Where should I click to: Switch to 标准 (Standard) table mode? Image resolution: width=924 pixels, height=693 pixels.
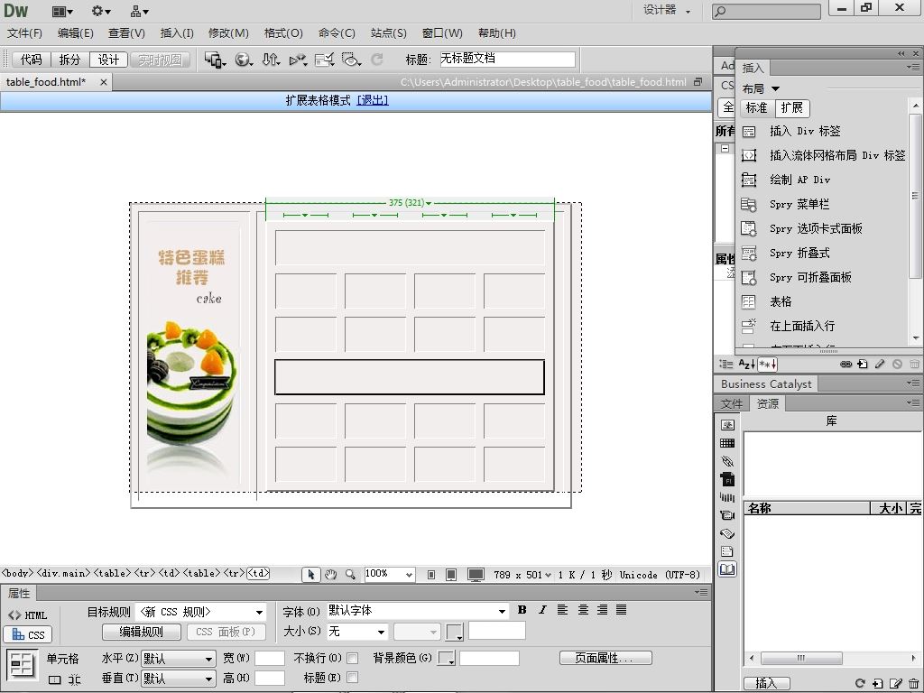[756, 108]
